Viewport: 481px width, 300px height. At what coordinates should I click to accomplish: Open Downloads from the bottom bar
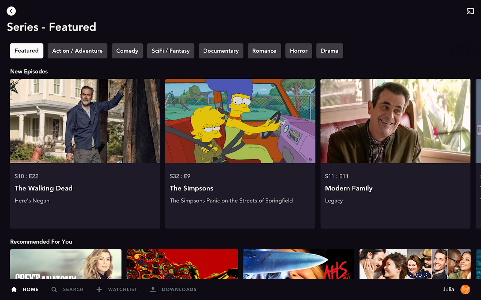[173, 289]
